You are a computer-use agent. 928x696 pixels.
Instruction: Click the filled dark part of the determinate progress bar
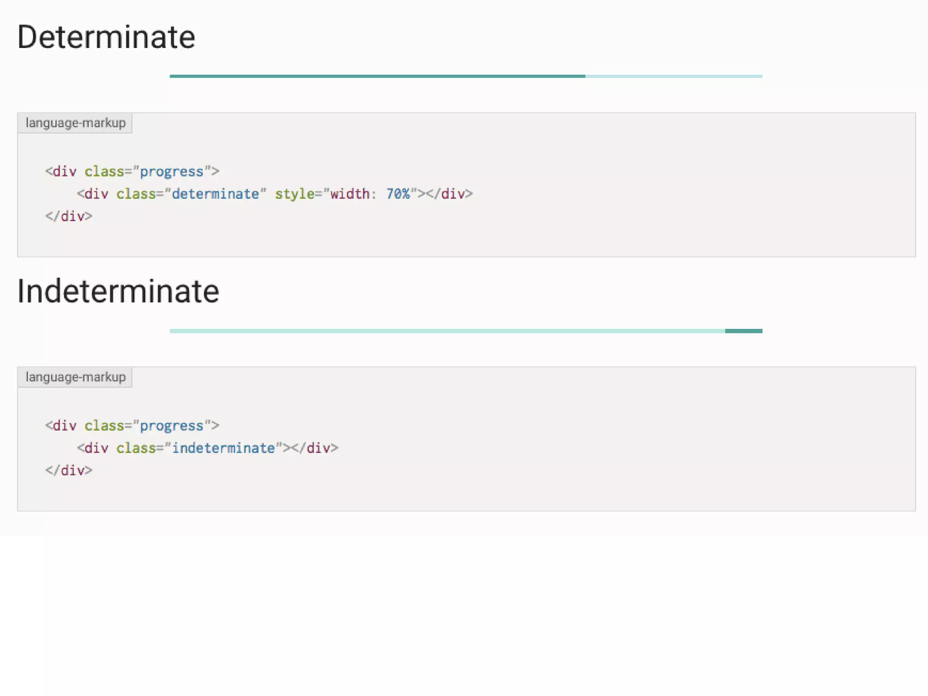pyautogui.click(x=377, y=76)
